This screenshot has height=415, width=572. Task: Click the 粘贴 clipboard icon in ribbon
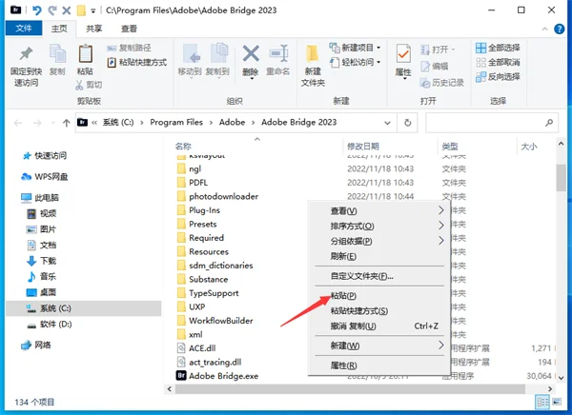86,54
